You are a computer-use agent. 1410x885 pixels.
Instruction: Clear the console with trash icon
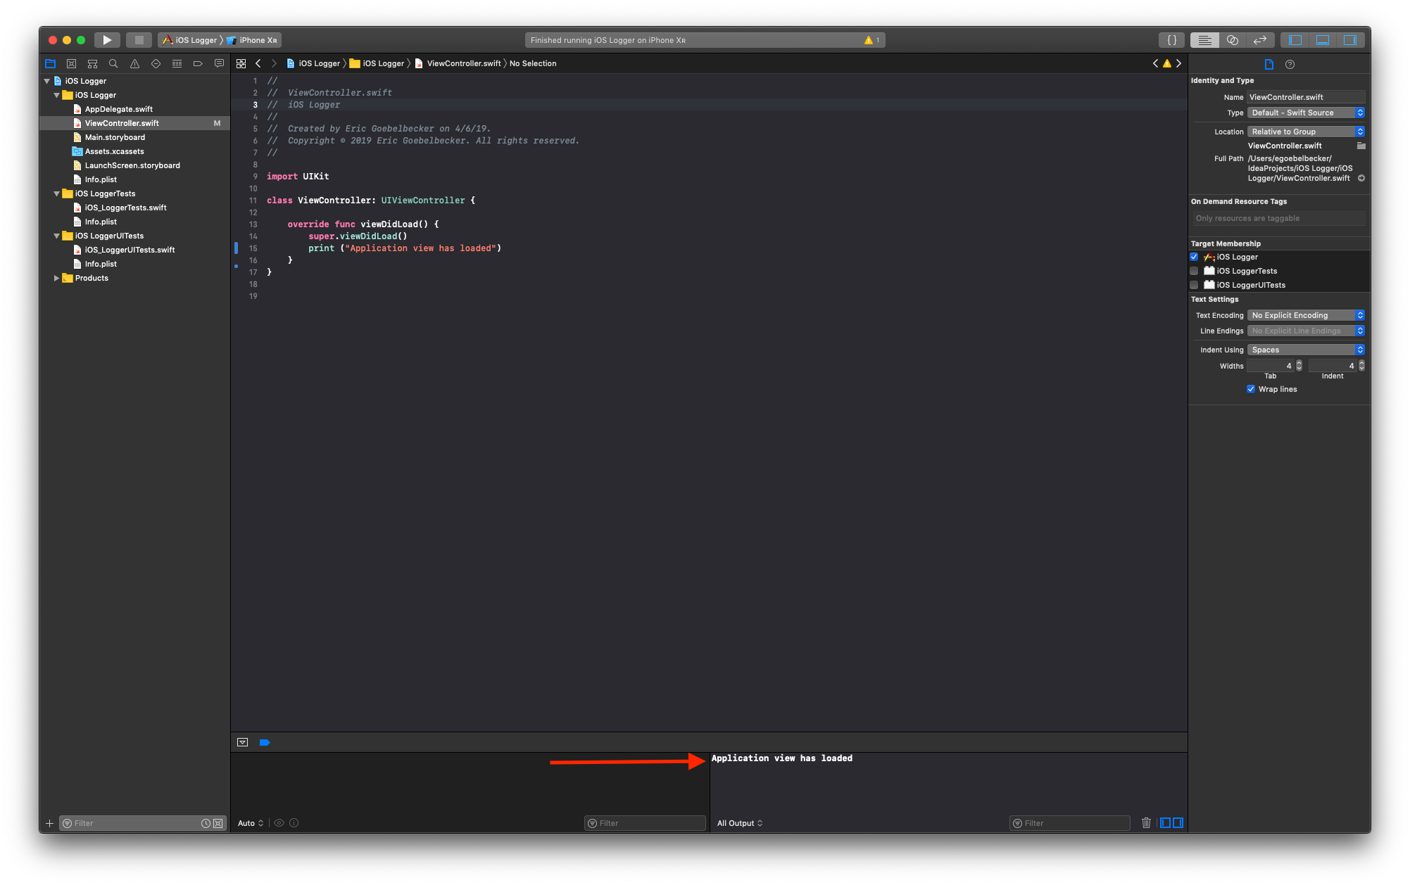click(1146, 822)
